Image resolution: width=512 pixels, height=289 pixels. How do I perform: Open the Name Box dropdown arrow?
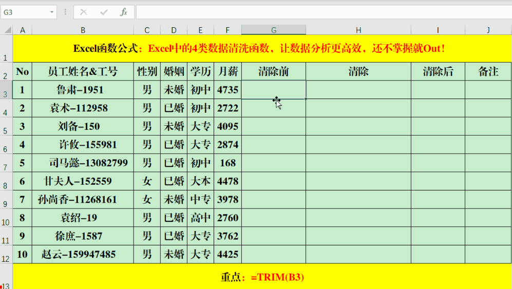click(x=51, y=12)
